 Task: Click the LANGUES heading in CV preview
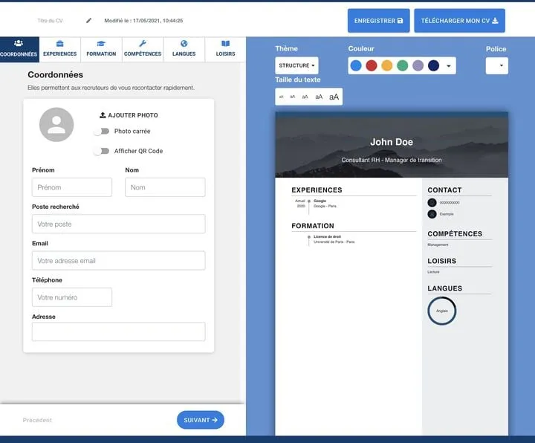click(445, 288)
